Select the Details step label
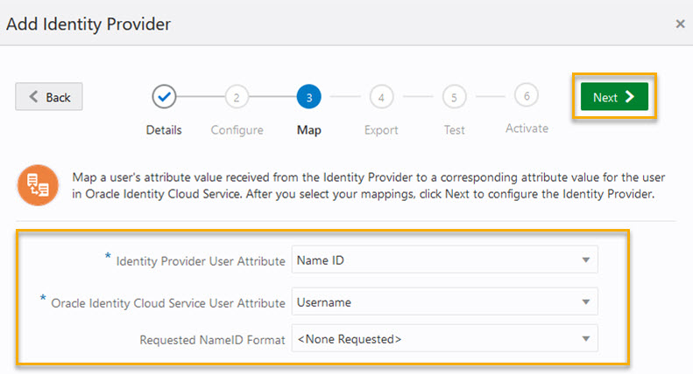This screenshot has height=374, width=693. 164,130
